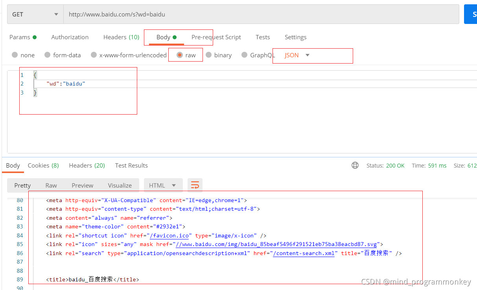Click the content-type meta line 81
477x290 pixels.
click(153, 209)
